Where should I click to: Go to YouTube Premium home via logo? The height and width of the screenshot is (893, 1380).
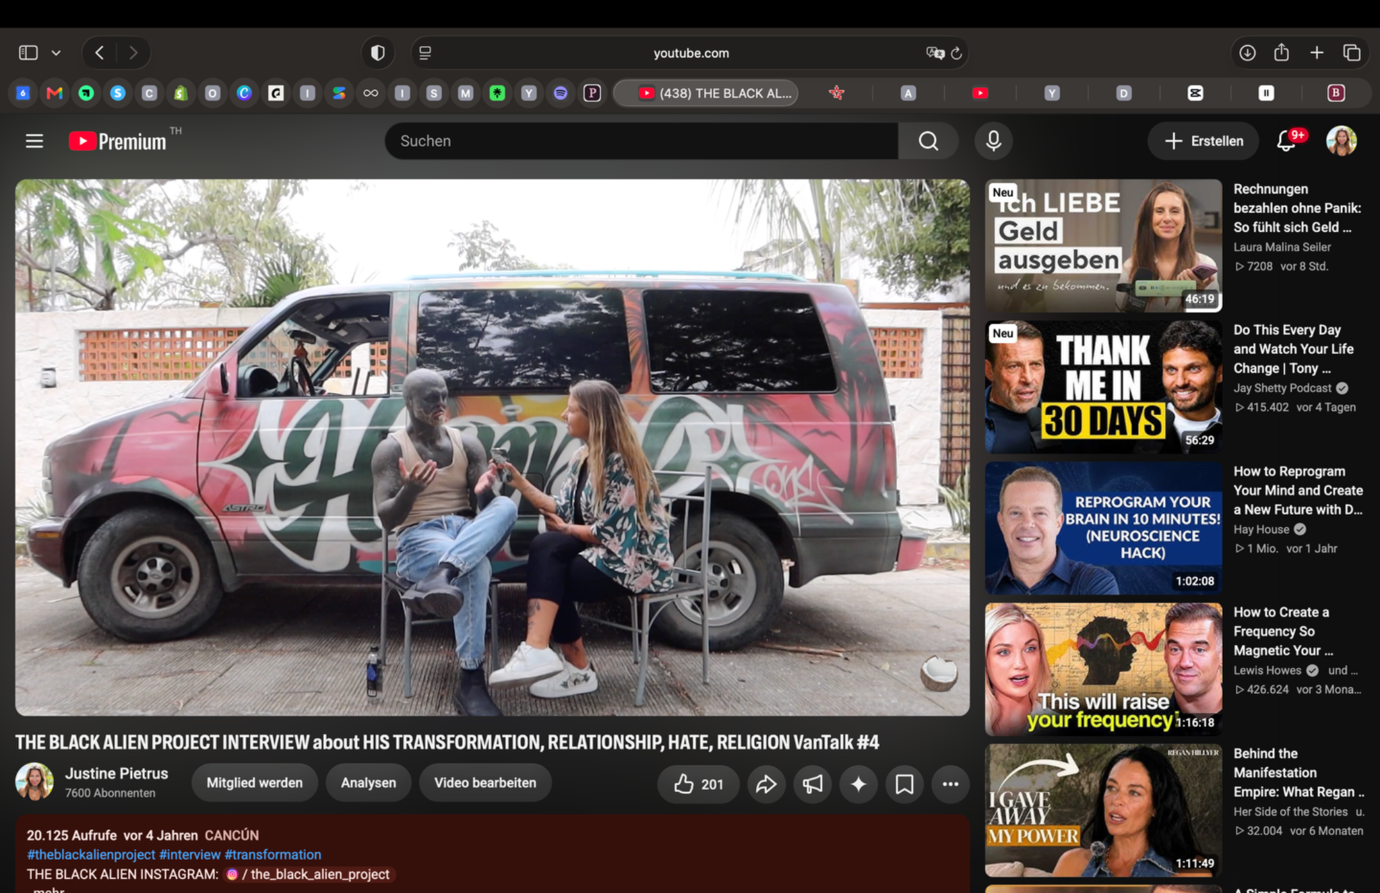[117, 141]
